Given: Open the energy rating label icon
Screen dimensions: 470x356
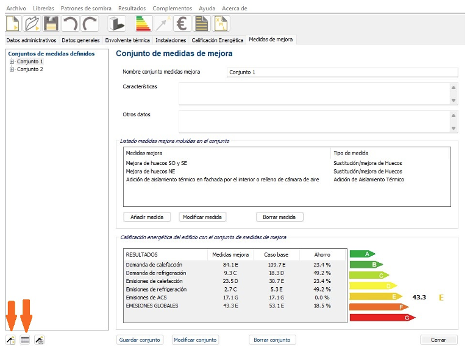Looking at the screenshot, I should click(x=143, y=24).
